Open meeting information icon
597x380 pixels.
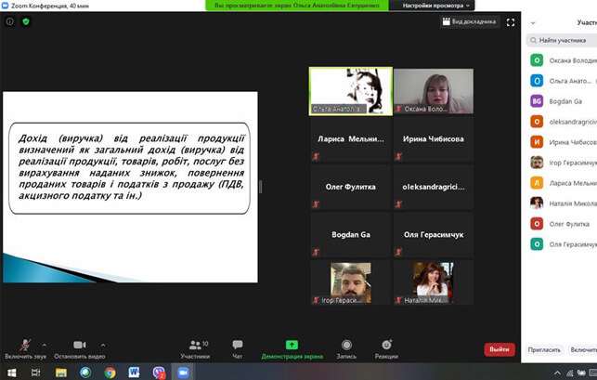click(x=10, y=21)
